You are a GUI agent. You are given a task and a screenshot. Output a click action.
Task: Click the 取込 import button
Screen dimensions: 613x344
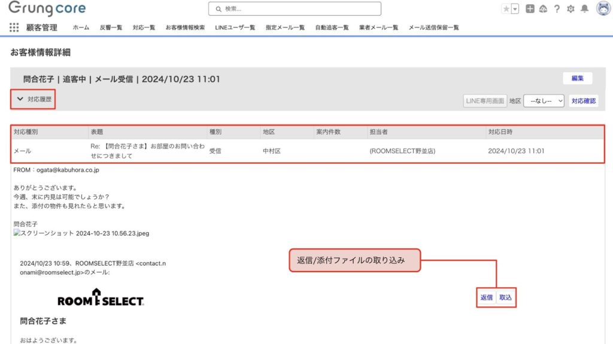pos(505,297)
